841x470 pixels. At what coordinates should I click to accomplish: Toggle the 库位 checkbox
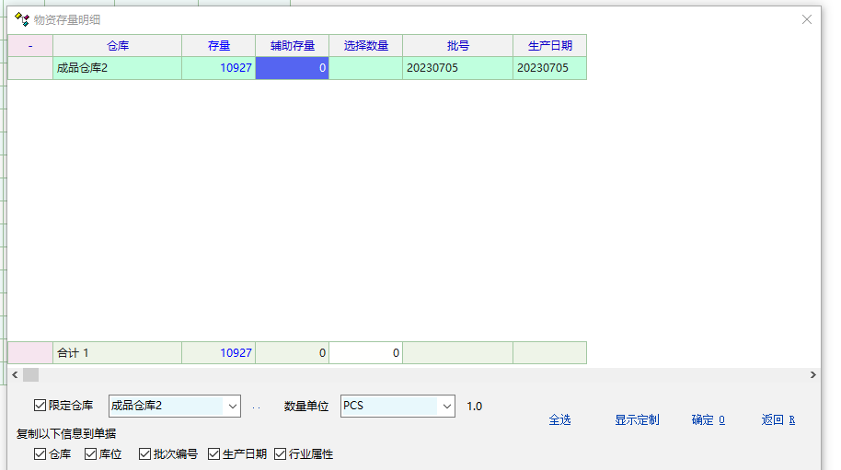click(90, 453)
